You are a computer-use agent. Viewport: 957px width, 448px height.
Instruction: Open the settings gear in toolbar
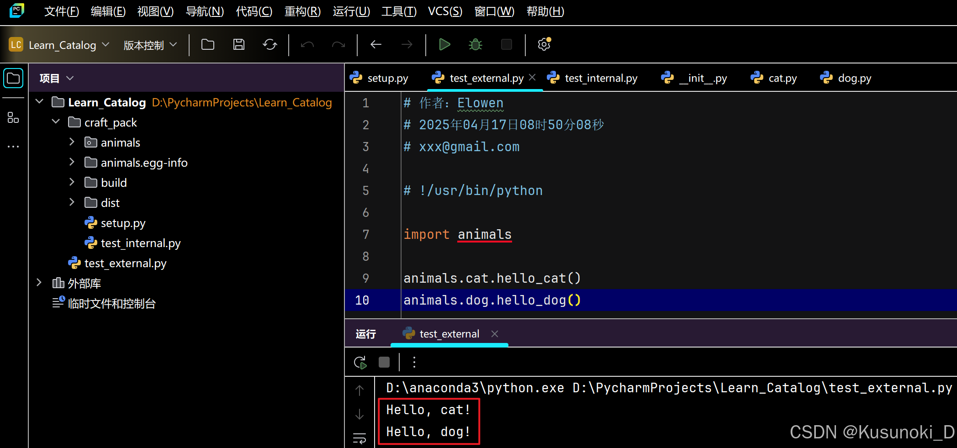(544, 44)
